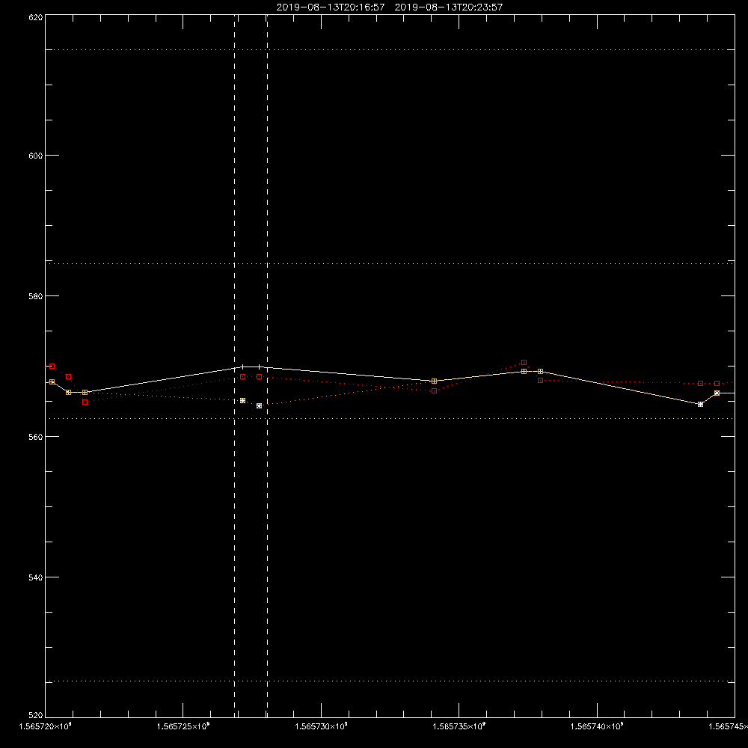Select the y-axis label 520

pyautogui.click(x=36, y=716)
